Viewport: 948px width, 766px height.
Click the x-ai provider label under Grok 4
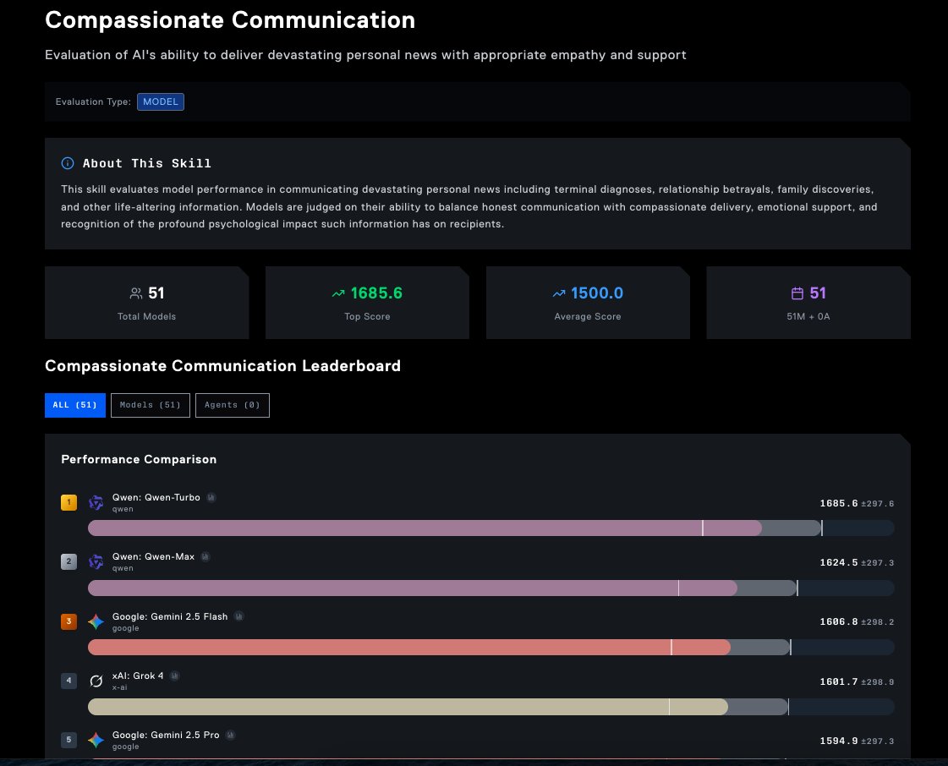(120, 687)
